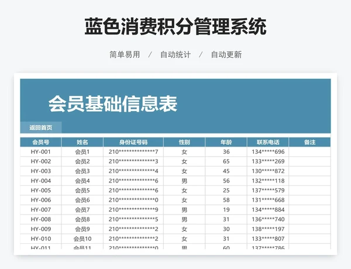Select age cell 25 for HY-005
Viewport: 351px width, 269px height.
pyautogui.click(x=226, y=190)
